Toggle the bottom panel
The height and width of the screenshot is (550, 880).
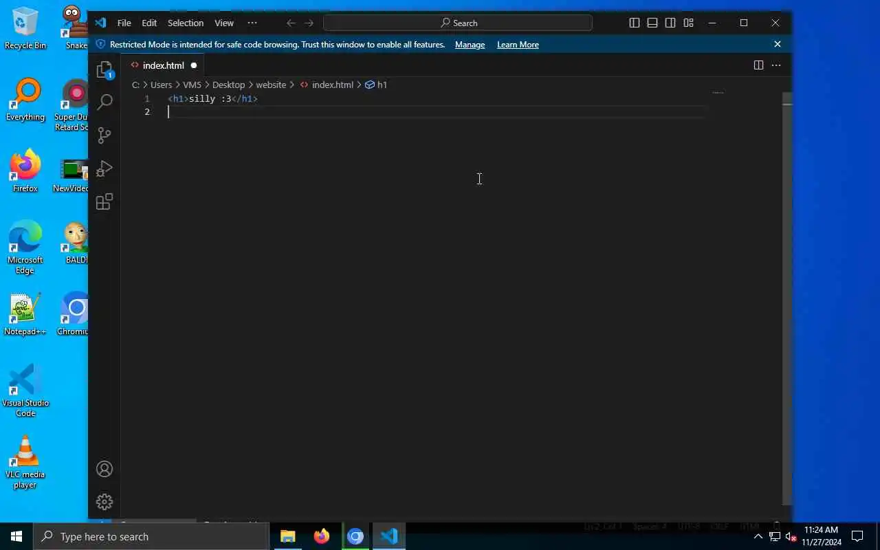click(x=652, y=23)
